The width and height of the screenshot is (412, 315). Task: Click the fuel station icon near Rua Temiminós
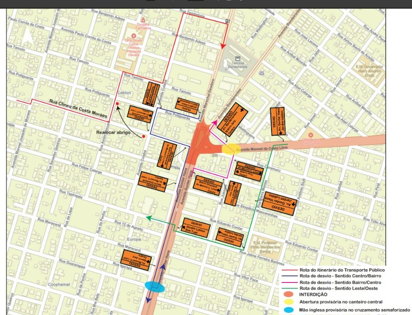tap(227, 21)
